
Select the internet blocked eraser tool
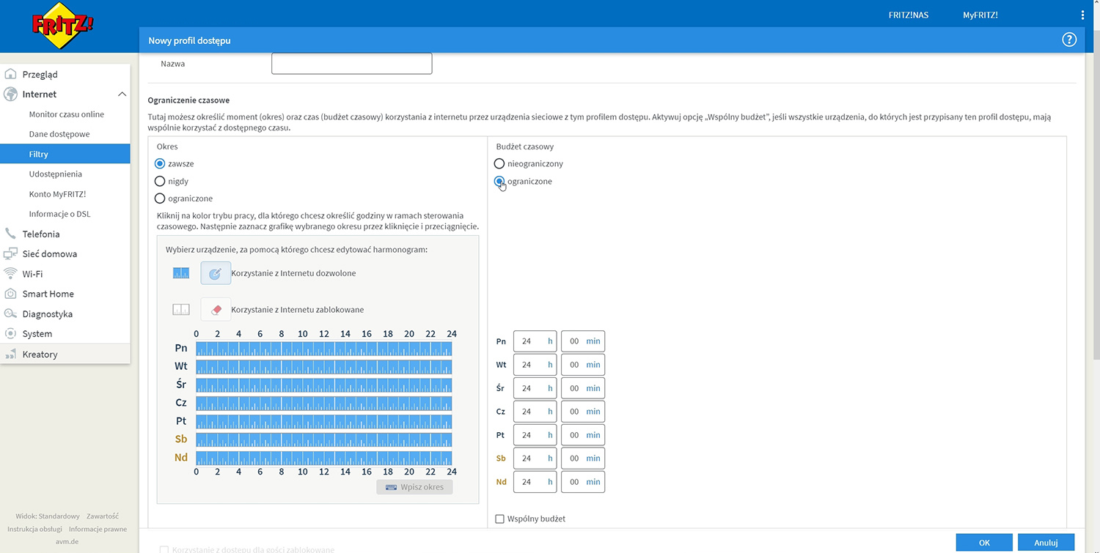pyautogui.click(x=216, y=310)
